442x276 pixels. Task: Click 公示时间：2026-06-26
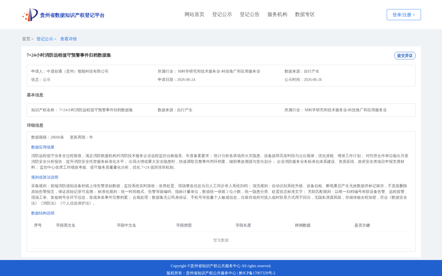303,79
